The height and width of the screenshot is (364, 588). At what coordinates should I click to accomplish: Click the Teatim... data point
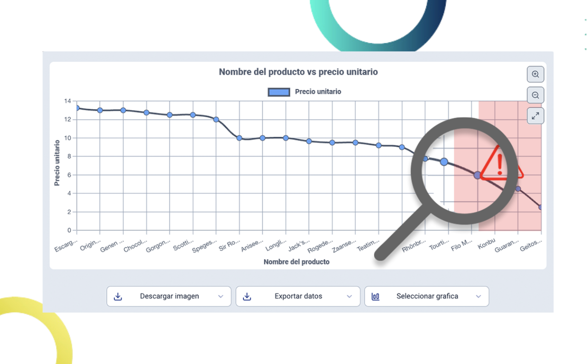pyautogui.click(x=379, y=145)
